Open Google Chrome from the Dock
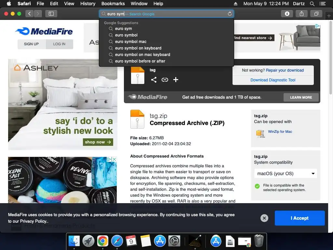Screen dimensions: 333x250 pyautogui.click(x=102, y=241)
